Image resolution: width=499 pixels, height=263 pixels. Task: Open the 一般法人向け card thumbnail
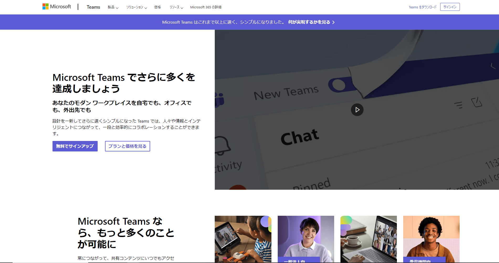click(306, 239)
